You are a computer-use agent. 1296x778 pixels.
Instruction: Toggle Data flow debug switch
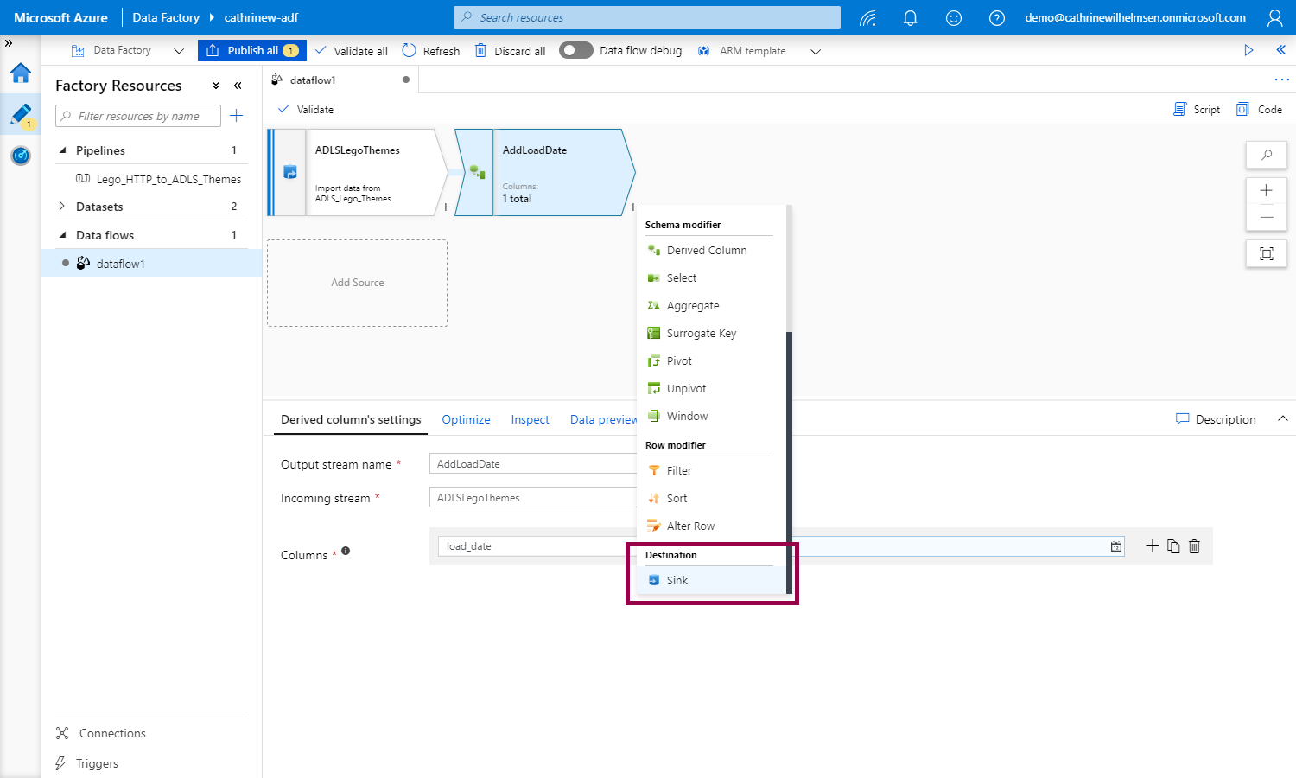pyautogui.click(x=575, y=50)
